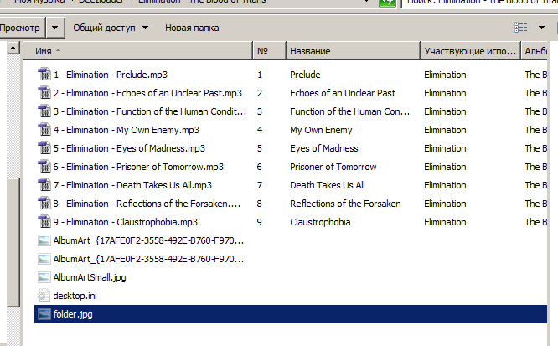The image size is (558, 346).
Task: Click the image icon of folder.jpg
Action: point(44,314)
